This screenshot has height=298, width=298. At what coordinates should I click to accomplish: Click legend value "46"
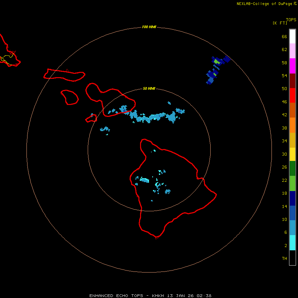click(284, 102)
